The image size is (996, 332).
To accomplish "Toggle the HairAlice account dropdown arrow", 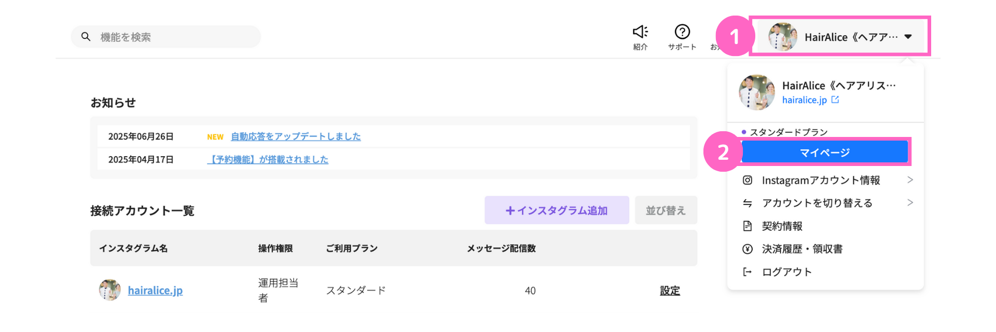I will pos(908,37).
